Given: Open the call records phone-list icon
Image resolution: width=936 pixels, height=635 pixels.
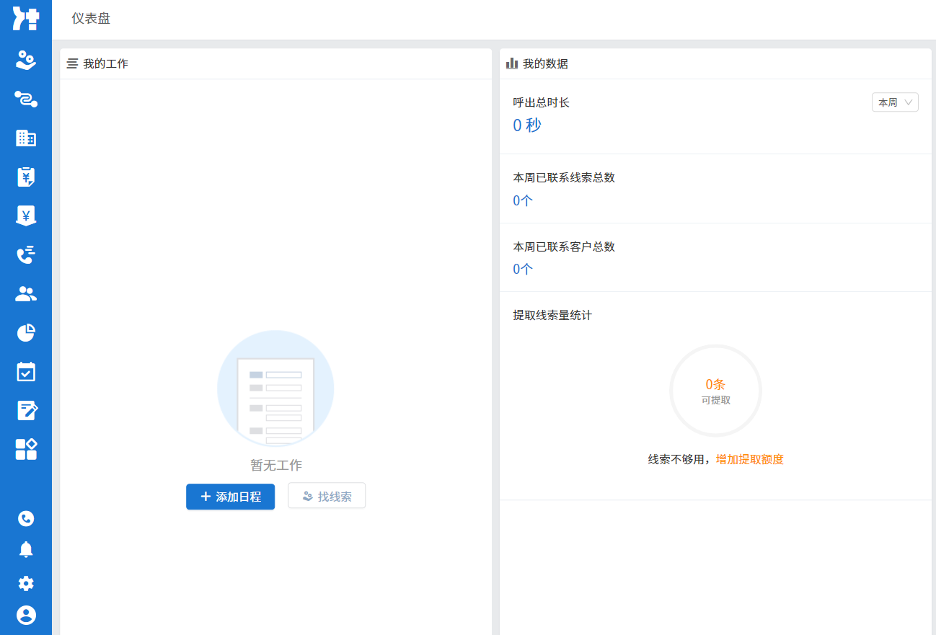Looking at the screenshot, I should click(26, 254).
